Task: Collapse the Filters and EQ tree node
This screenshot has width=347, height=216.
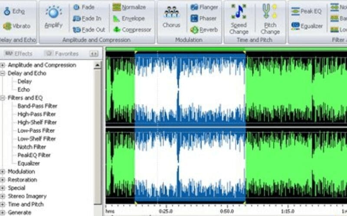Action: pyautogui.click(x=3, y=98)
